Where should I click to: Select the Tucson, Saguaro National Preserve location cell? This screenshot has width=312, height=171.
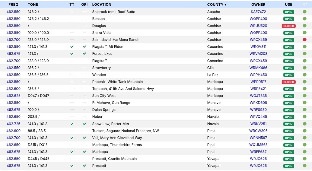coord(125,131)
